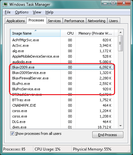
Task: Open the View menu
Action: click(37, 12)
